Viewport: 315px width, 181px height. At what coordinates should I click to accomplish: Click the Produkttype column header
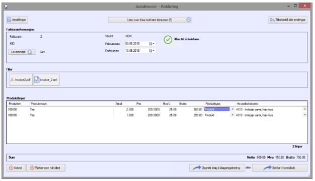click(213, 104)
